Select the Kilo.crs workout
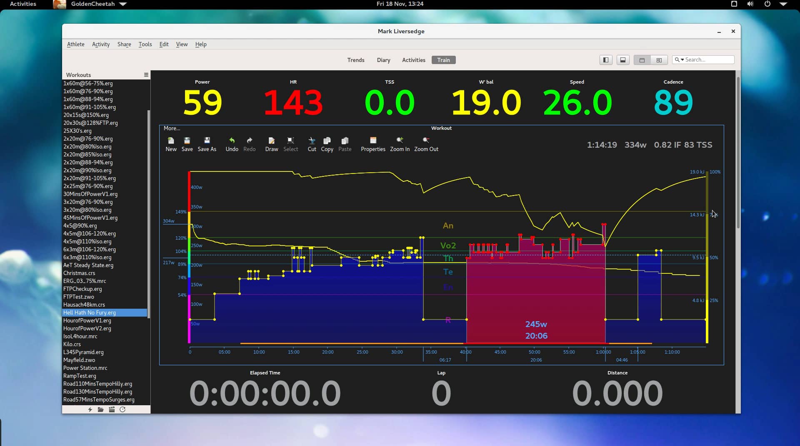 (105, 344)
